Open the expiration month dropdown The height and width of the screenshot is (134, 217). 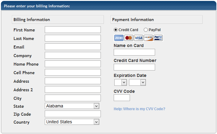pos(120,82)
